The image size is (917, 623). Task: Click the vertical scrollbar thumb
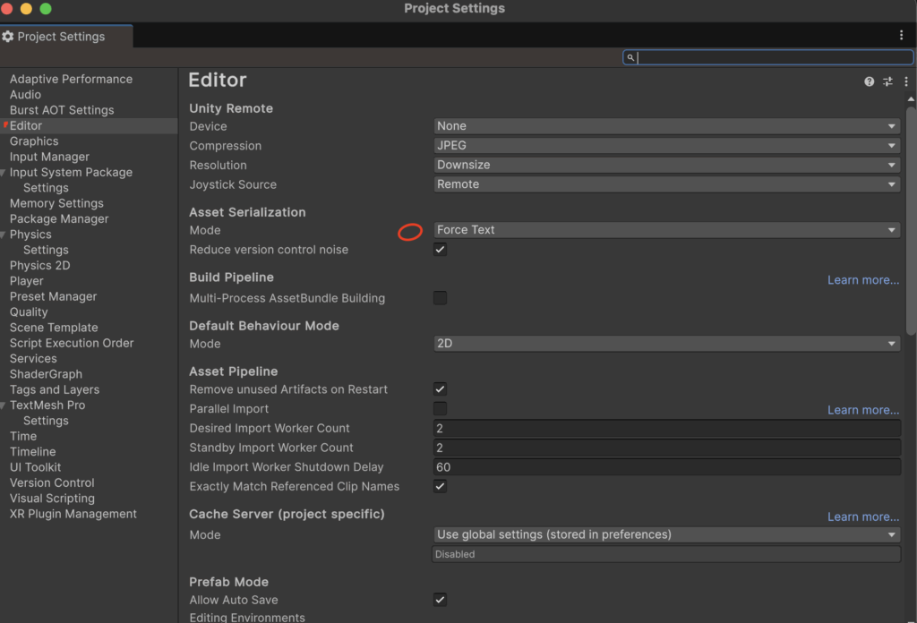tap(911, 221)
